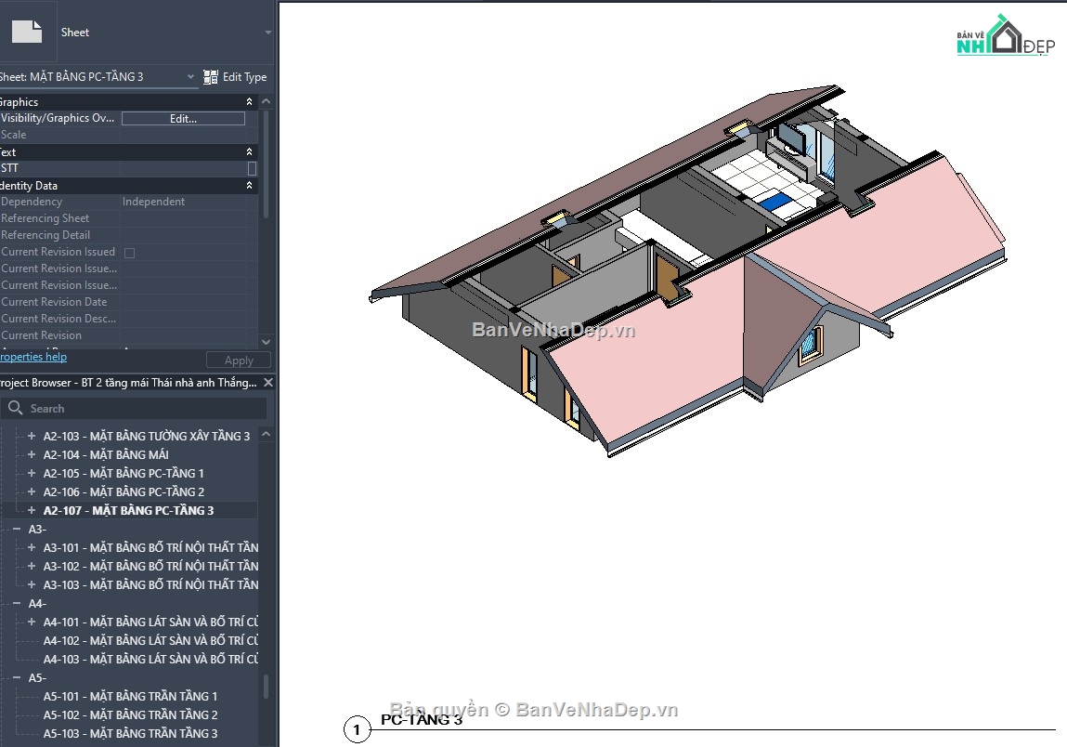Click the STT value field button
This screenshot has height=747, width=1067.
click(252, 168)
